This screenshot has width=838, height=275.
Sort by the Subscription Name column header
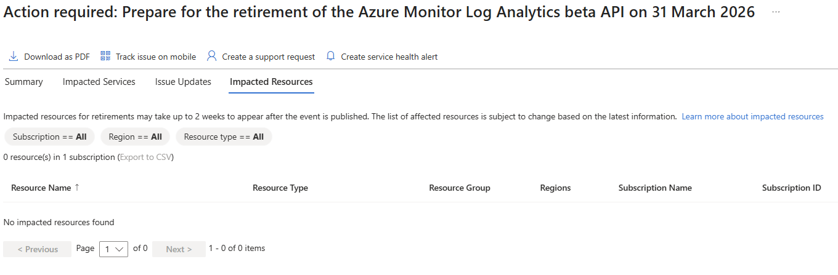pyautogui.click(x=654, y=188)
